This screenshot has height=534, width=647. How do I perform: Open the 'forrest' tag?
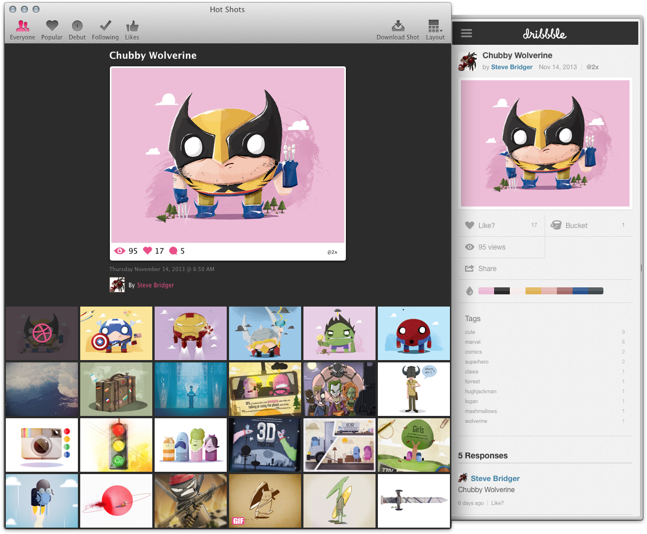(473, 382)
